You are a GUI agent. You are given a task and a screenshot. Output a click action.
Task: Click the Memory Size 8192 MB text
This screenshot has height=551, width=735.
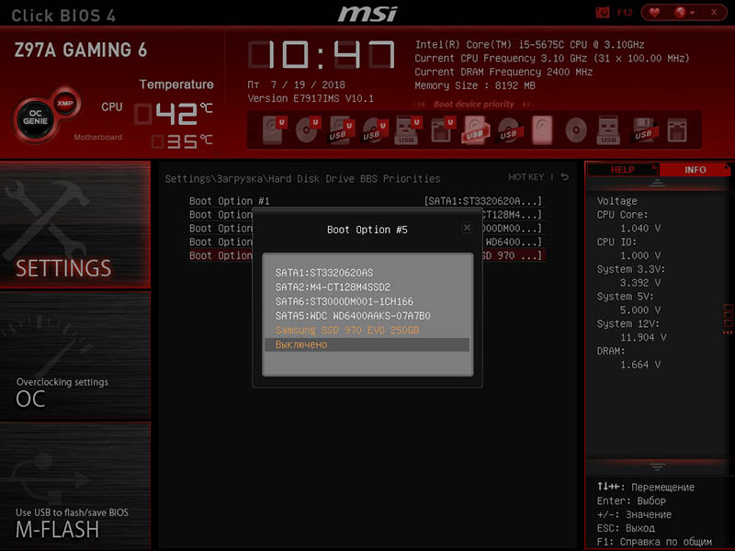tap(475, 85)
